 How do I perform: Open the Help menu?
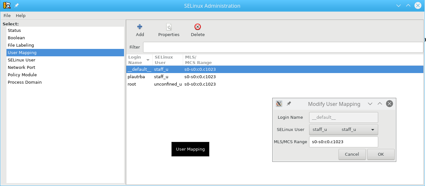point(21,15)
